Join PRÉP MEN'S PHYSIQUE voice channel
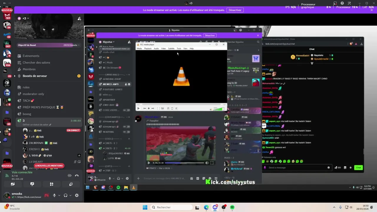Screen dimensions: 377x212 point(49,107)
